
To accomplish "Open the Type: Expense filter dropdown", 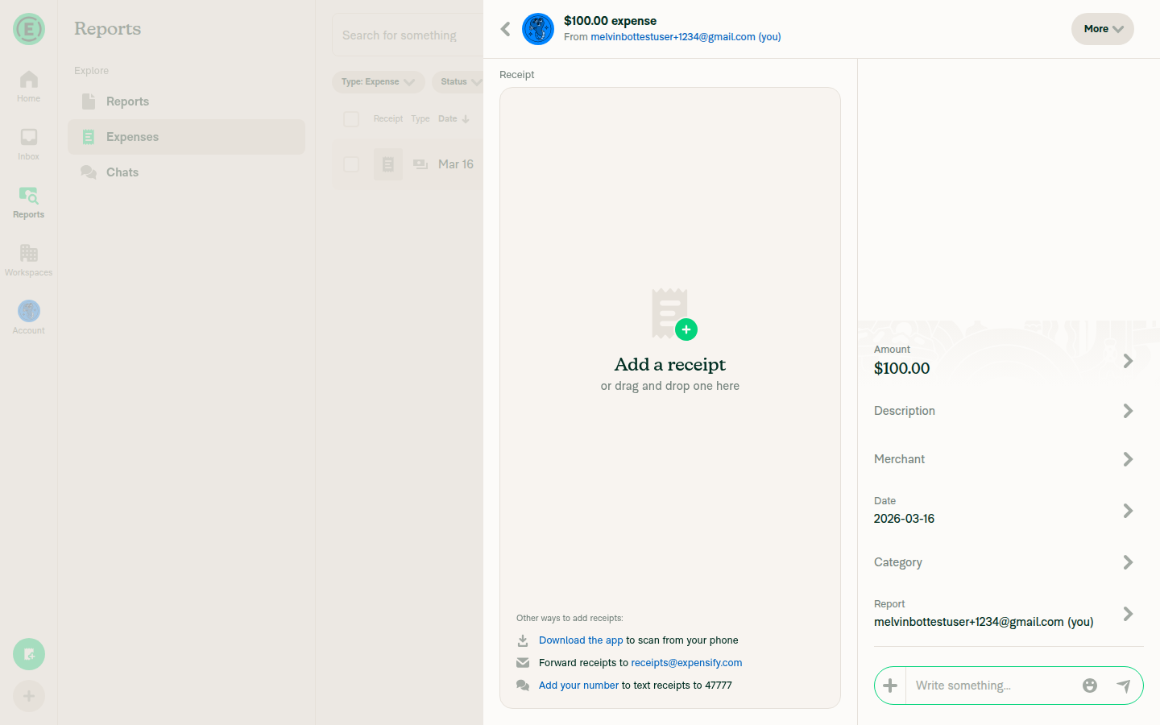I will (378, 81).
